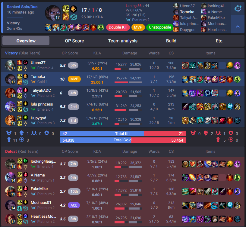Open the Team analysis tab

[123, 41]
